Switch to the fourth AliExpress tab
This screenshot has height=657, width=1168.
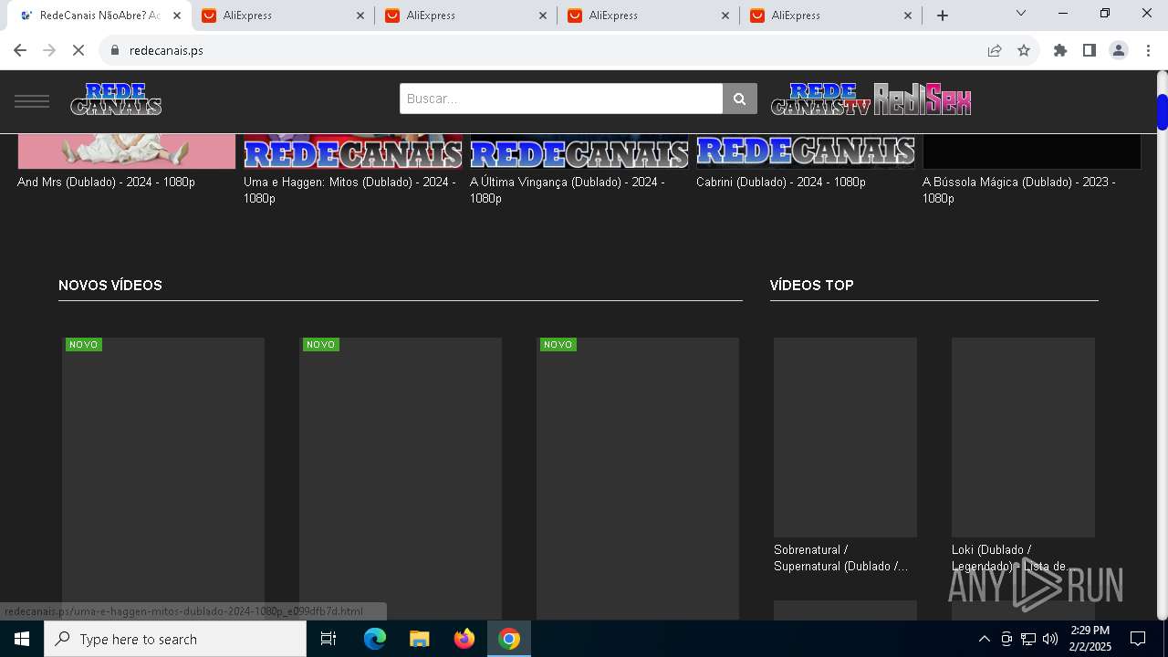pos(830,16)
